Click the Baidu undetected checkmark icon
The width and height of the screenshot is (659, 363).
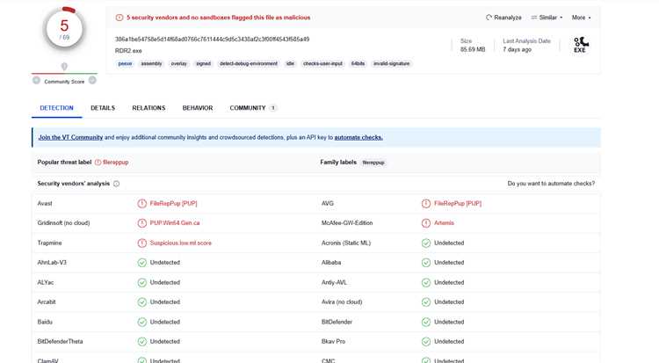pyautogui.click(x=142, y=323)
